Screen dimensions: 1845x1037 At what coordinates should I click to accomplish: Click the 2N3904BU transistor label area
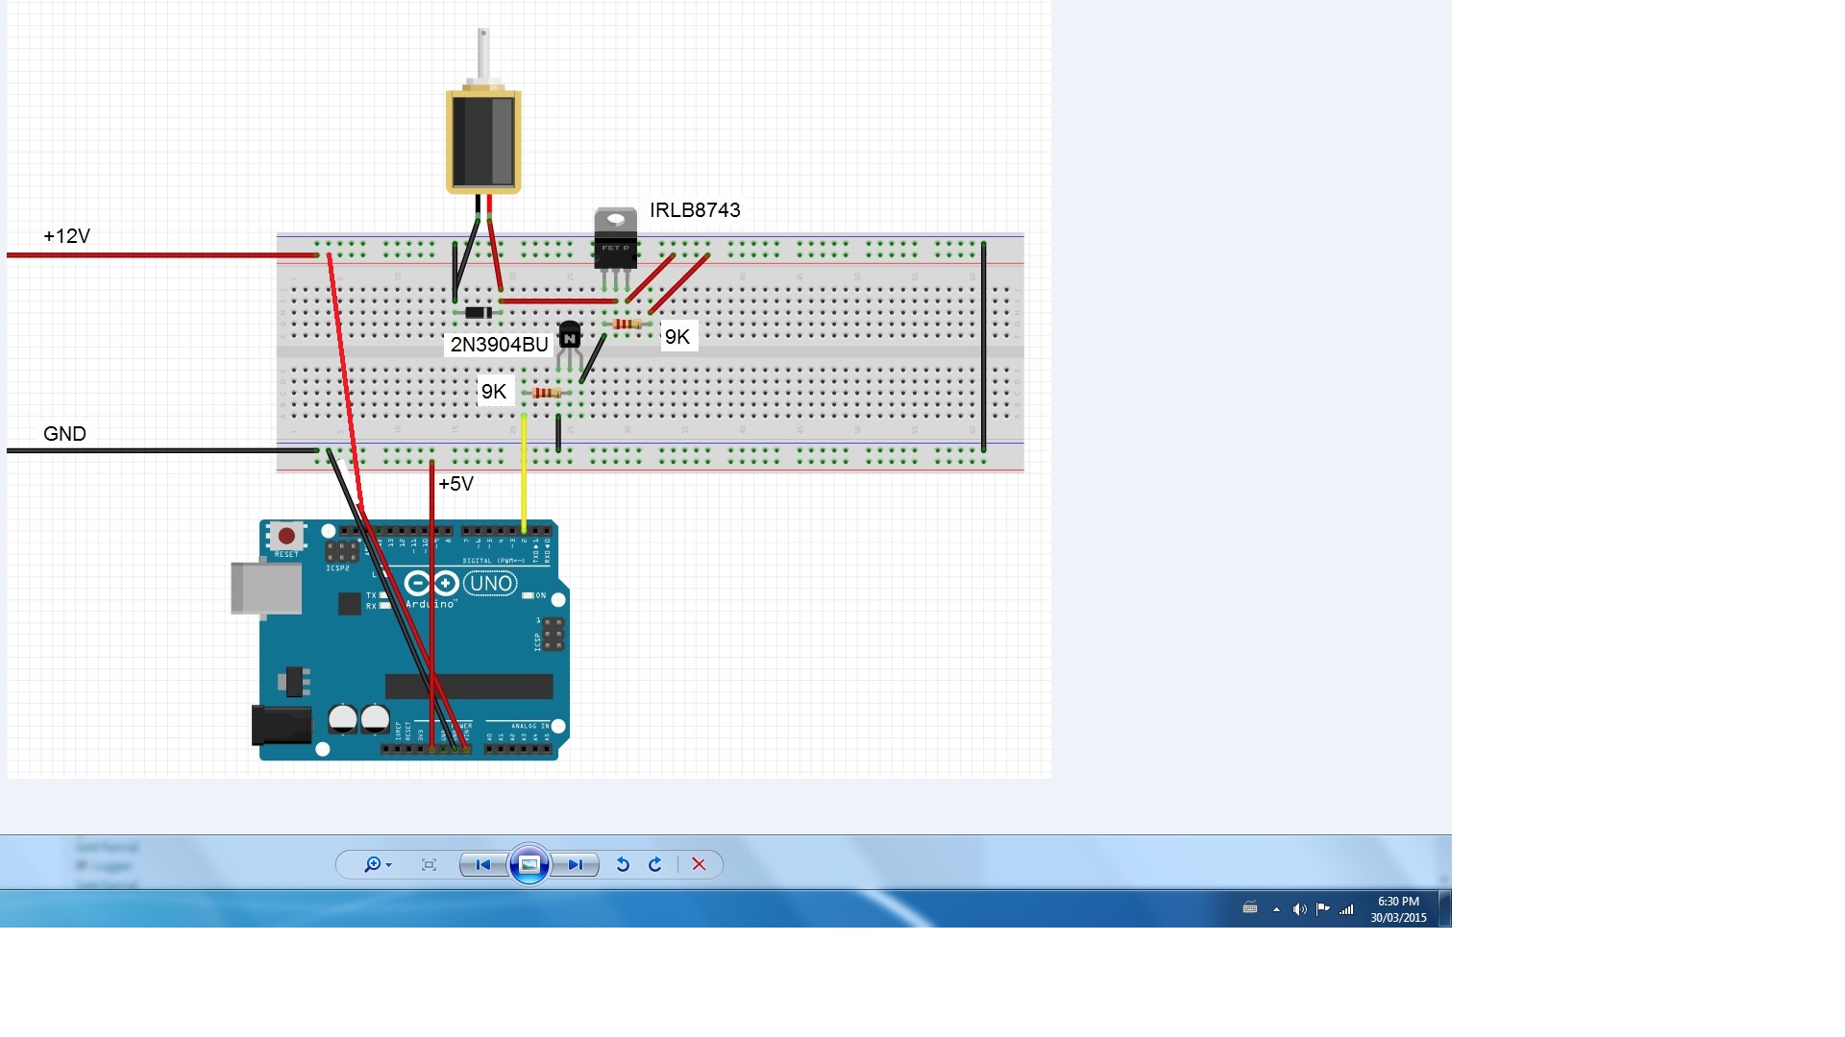[501, 344]
